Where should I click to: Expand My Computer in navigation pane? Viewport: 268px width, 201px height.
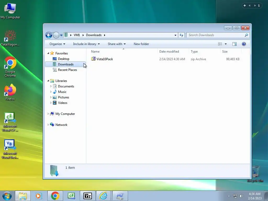click(x=48, y=114)
